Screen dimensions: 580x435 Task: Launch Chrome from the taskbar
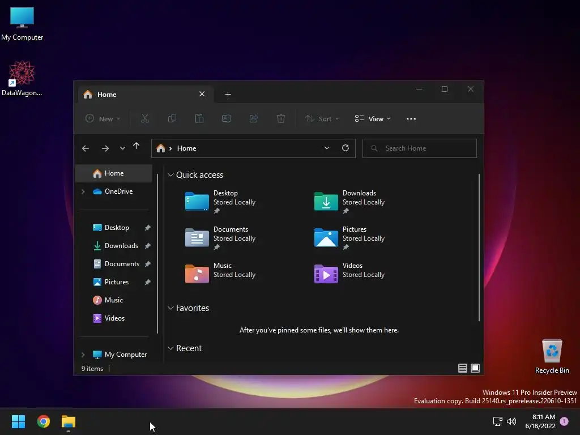click(43, 421)
